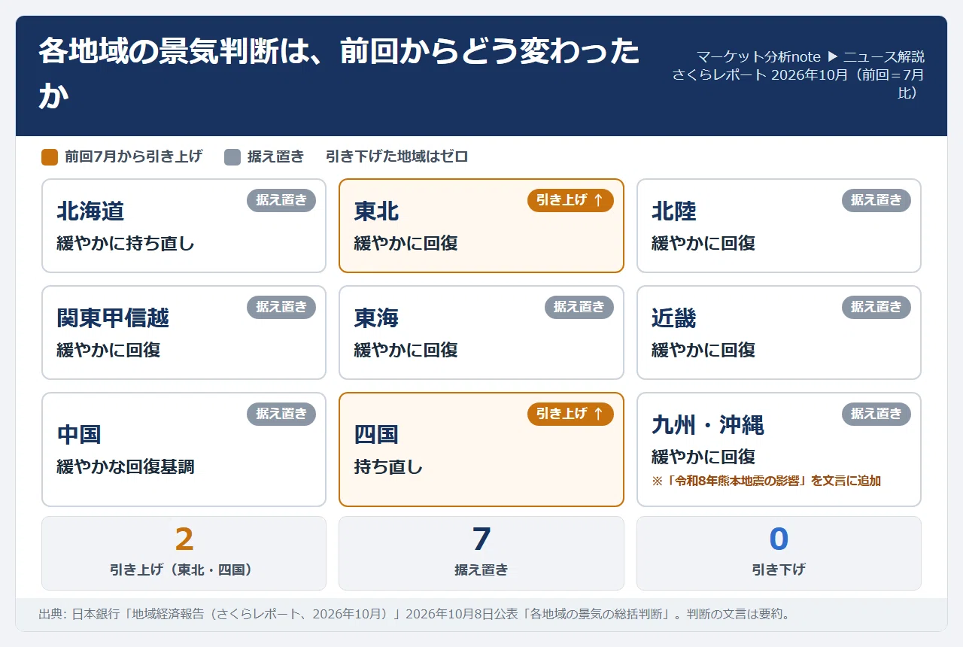Viewport: 963px width, 647px height.
Task: Select the 近畿 region heading
Action: (674, 318)
